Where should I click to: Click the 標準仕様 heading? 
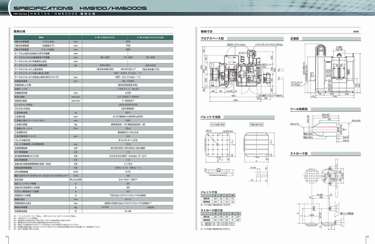[20, 32]
